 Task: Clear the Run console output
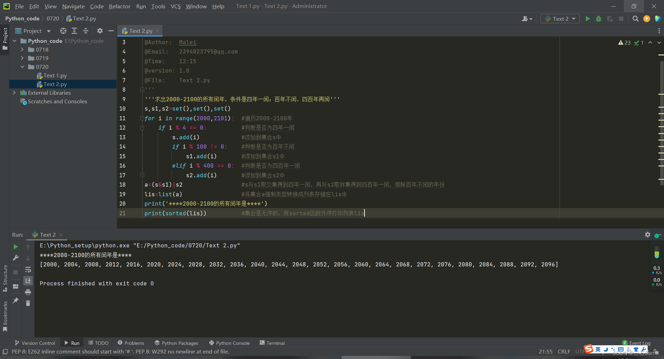pyautogui.click(x=28, y=303)
